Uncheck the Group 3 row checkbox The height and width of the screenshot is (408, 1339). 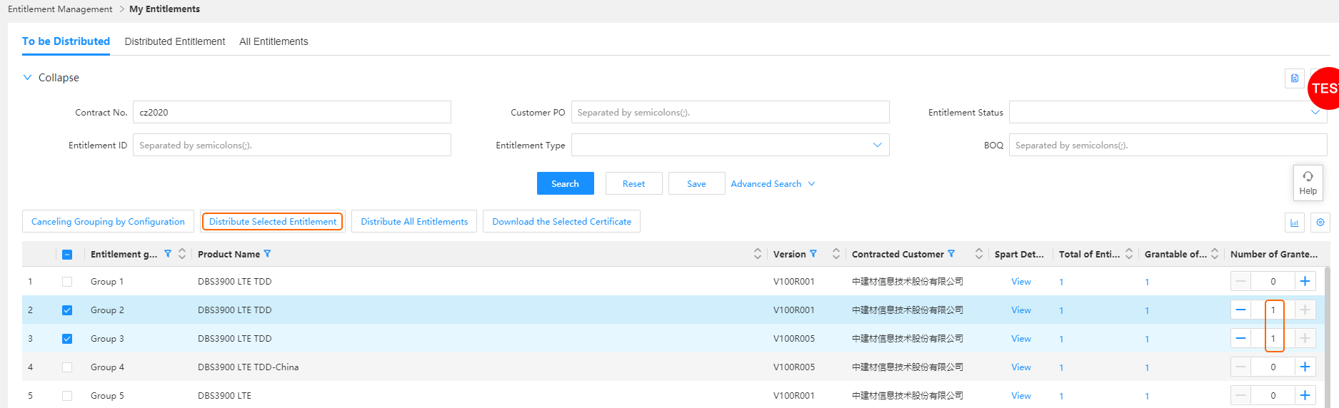(67, 339)
